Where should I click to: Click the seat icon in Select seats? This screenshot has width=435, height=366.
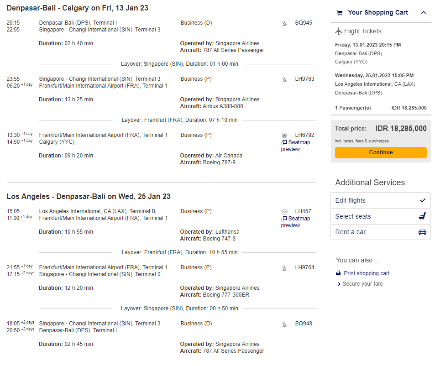tap(422, 216)
